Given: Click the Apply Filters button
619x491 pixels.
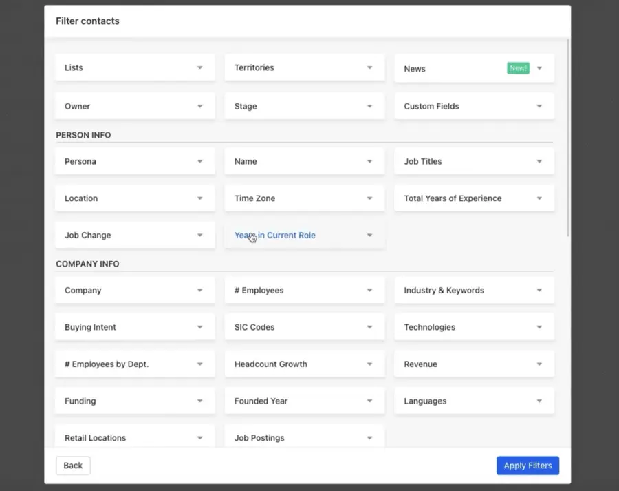Looking at the screenshot, I should (x=528, y=466).
